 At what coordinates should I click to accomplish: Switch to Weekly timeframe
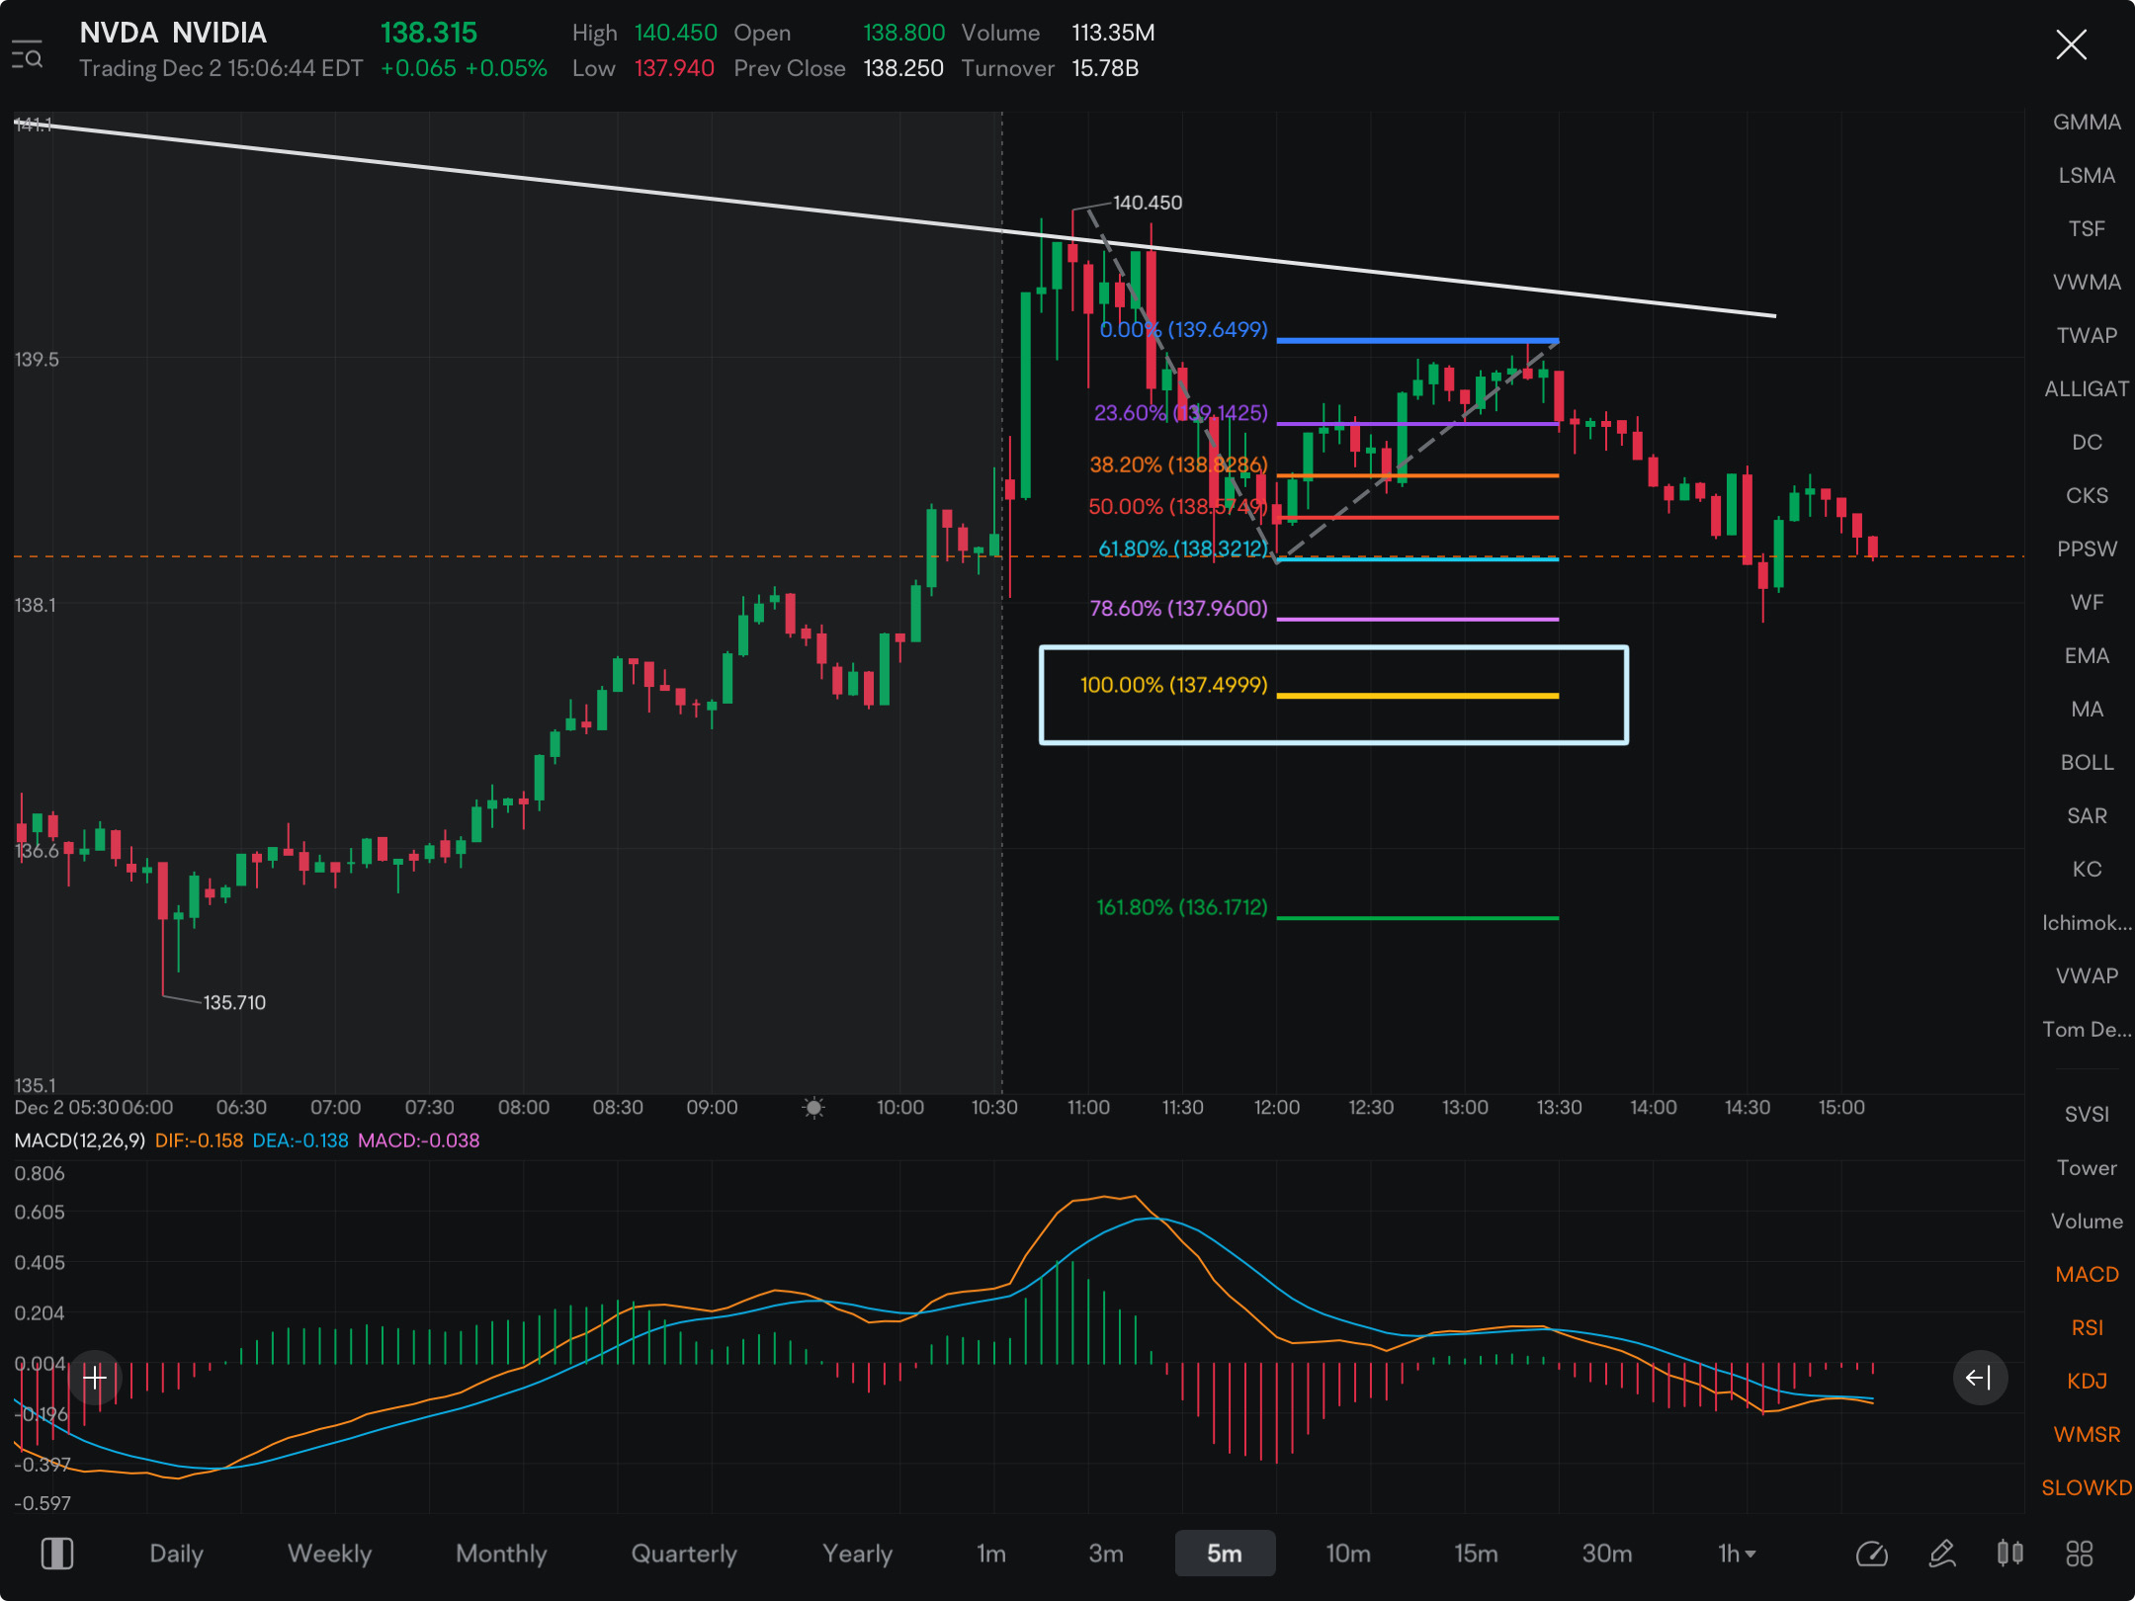point(329,1554)
